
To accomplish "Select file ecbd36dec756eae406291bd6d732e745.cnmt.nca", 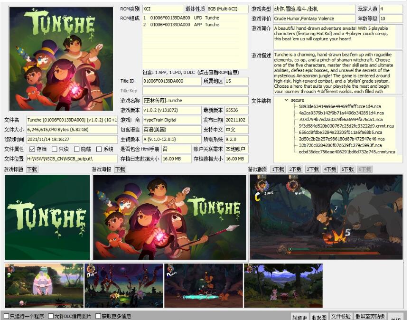I will point(346,151).
